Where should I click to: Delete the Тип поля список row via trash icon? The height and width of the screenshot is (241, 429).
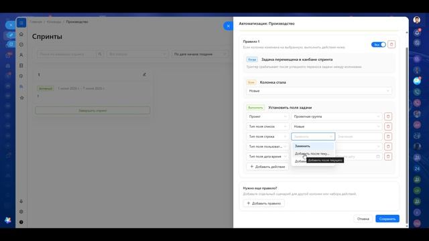(x=388, y=127)
